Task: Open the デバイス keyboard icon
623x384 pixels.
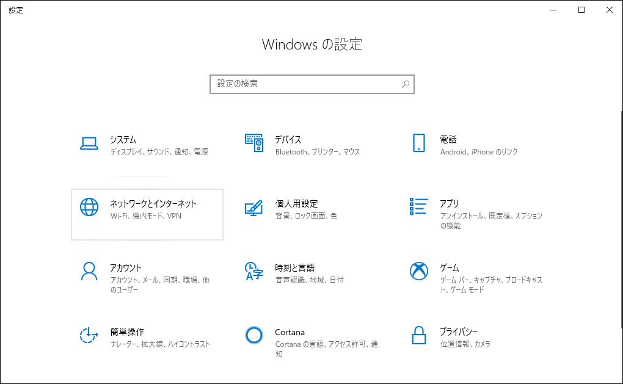Action: click(254, 143)
